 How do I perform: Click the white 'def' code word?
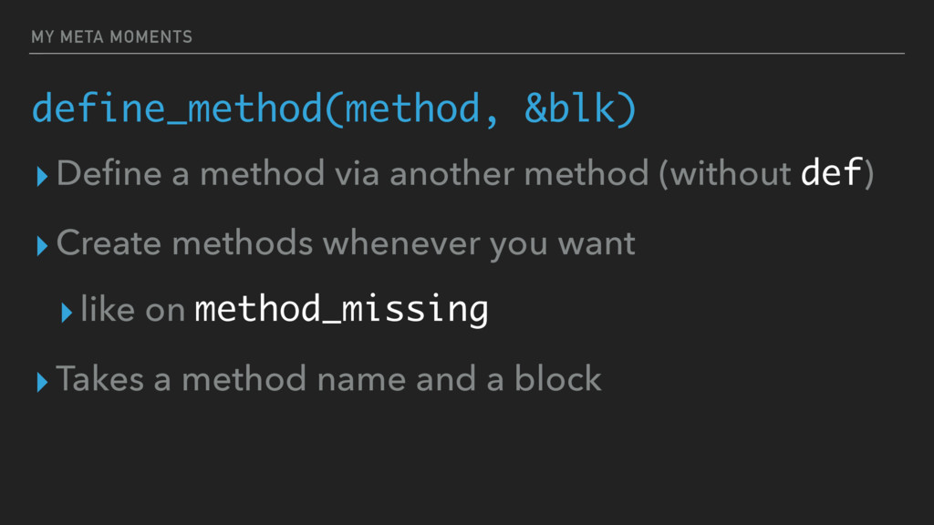click(832, 172)
